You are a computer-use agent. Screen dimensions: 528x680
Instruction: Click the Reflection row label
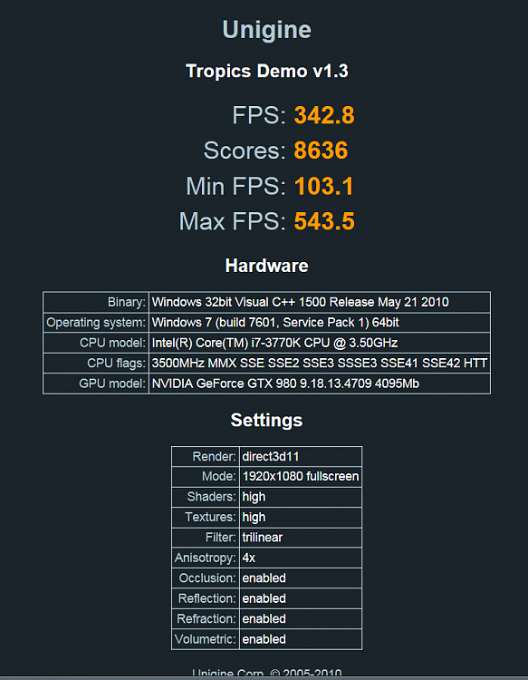click(x=207, y=599)
